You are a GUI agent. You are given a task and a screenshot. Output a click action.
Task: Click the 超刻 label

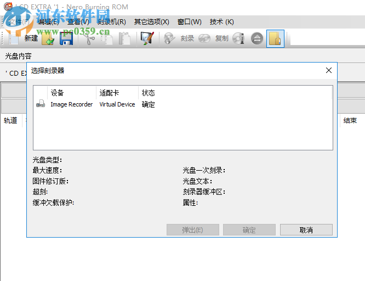pyautogui.click(x=40, y=192)
